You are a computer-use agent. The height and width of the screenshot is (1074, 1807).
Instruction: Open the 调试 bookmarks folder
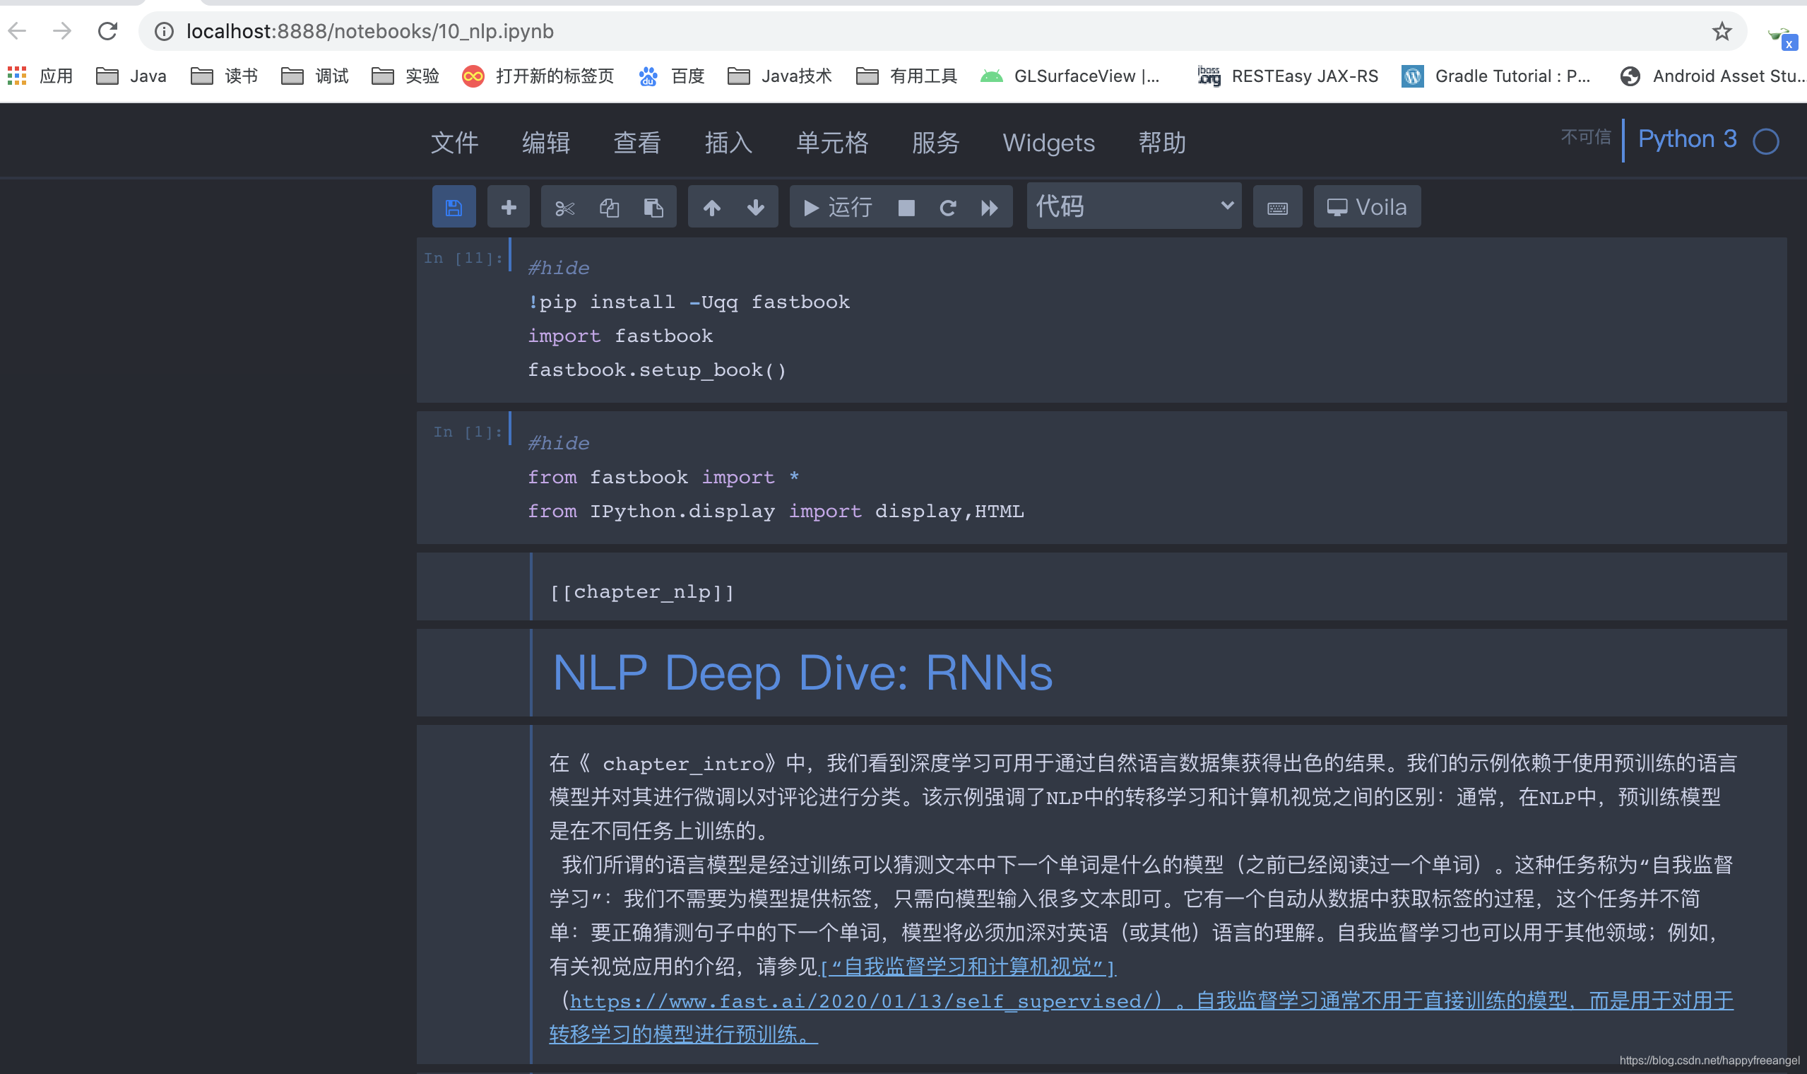[x=314, y=76]
